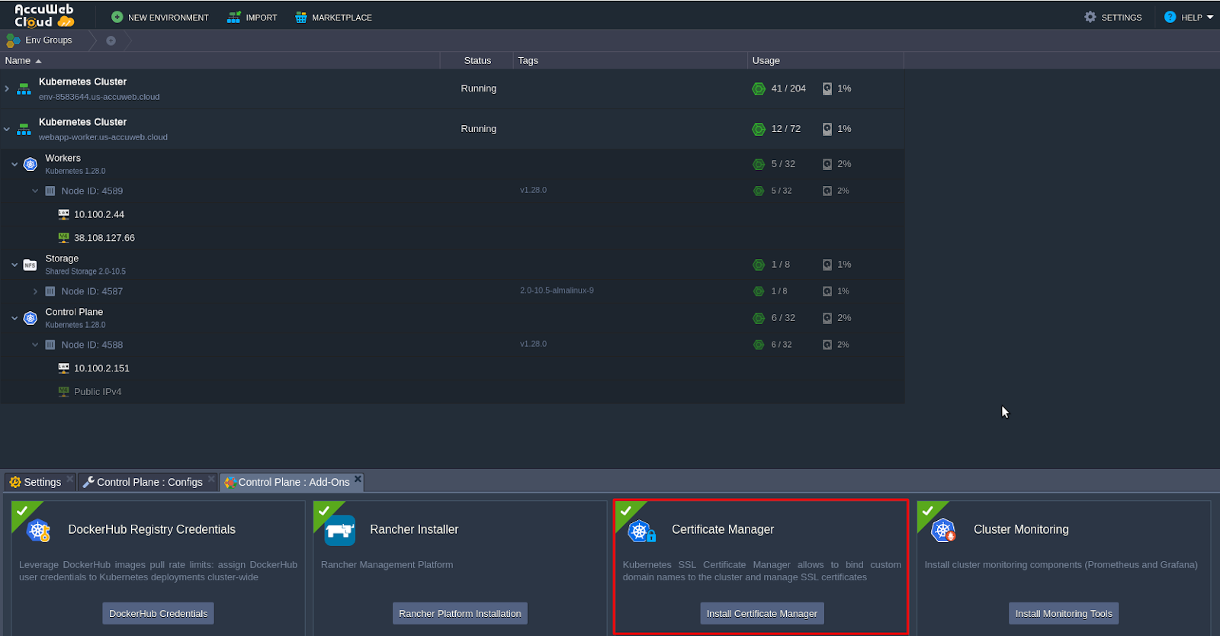Click the DockerHub Registry Credentials icon

[39, 530]
